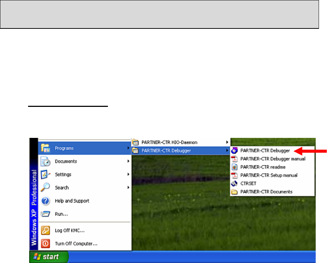Launch CTRSET utility
The width and height of the screenshot is (327, 263).
point(272,183)
